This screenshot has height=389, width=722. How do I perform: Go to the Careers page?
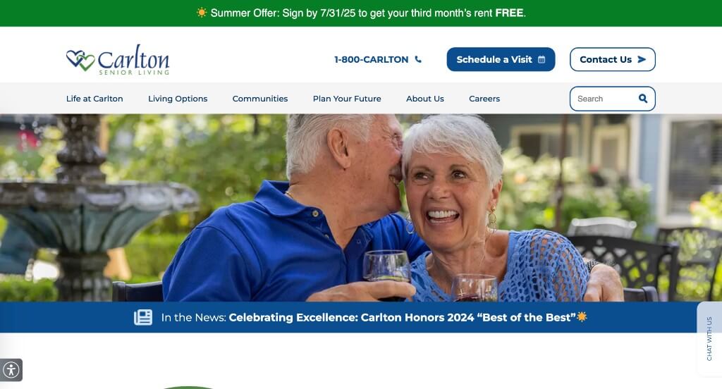click(484, 99)
